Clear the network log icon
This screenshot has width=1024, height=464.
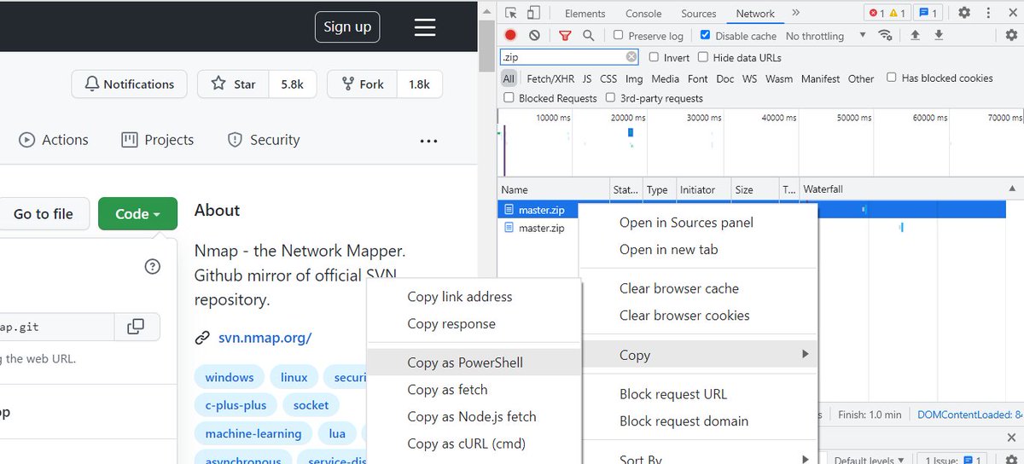(534, 35)
